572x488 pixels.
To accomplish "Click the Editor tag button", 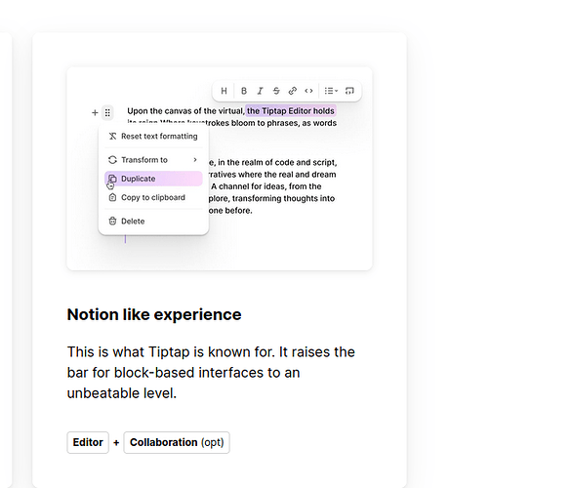I will click(x=88, y=442).
